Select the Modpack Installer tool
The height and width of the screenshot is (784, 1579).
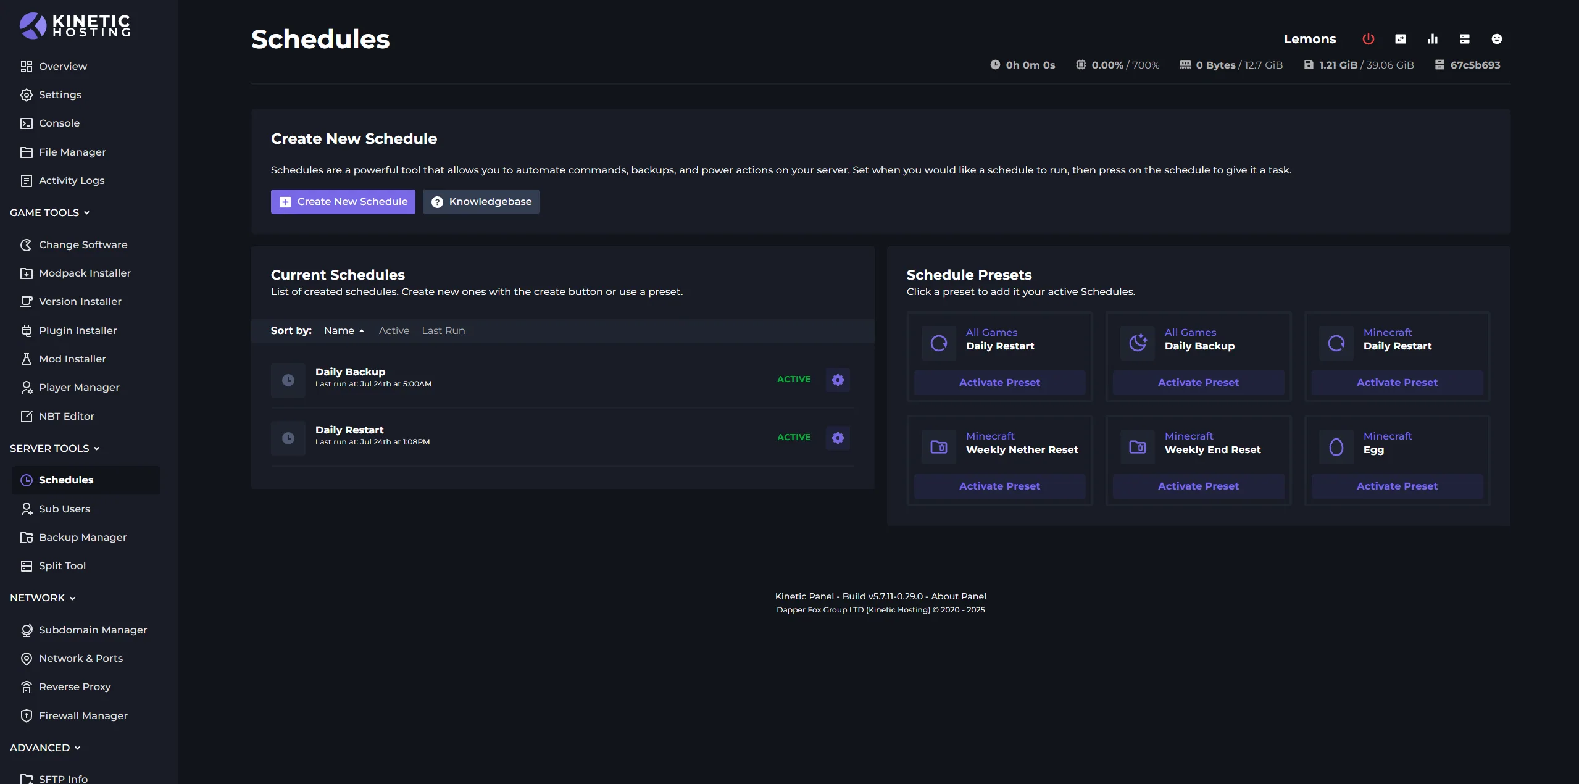click(84, 272)
